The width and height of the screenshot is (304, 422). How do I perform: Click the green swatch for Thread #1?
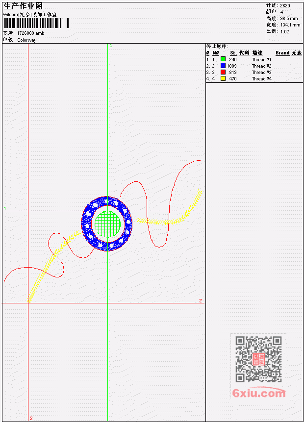(x=223, y=59)
